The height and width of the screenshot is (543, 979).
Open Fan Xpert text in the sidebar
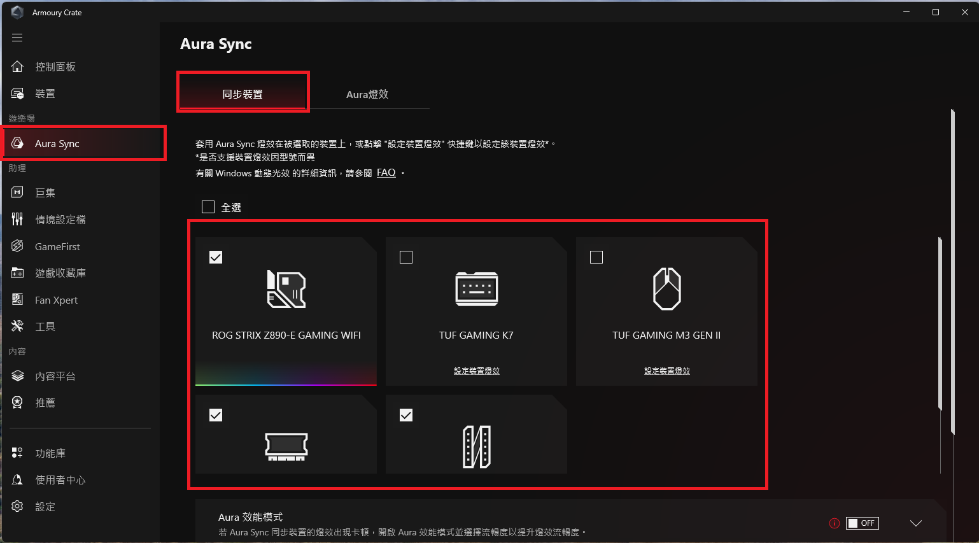coord(56,300)
